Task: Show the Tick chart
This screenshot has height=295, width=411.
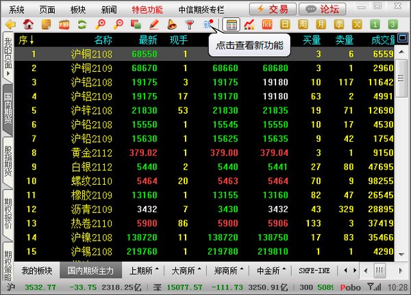Action: click(267, 25)
